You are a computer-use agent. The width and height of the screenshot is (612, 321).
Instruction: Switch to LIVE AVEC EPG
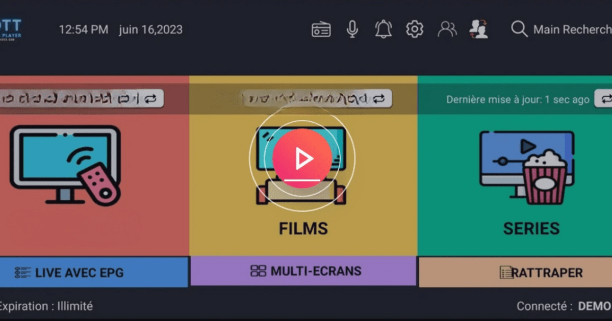click(94, 272)
